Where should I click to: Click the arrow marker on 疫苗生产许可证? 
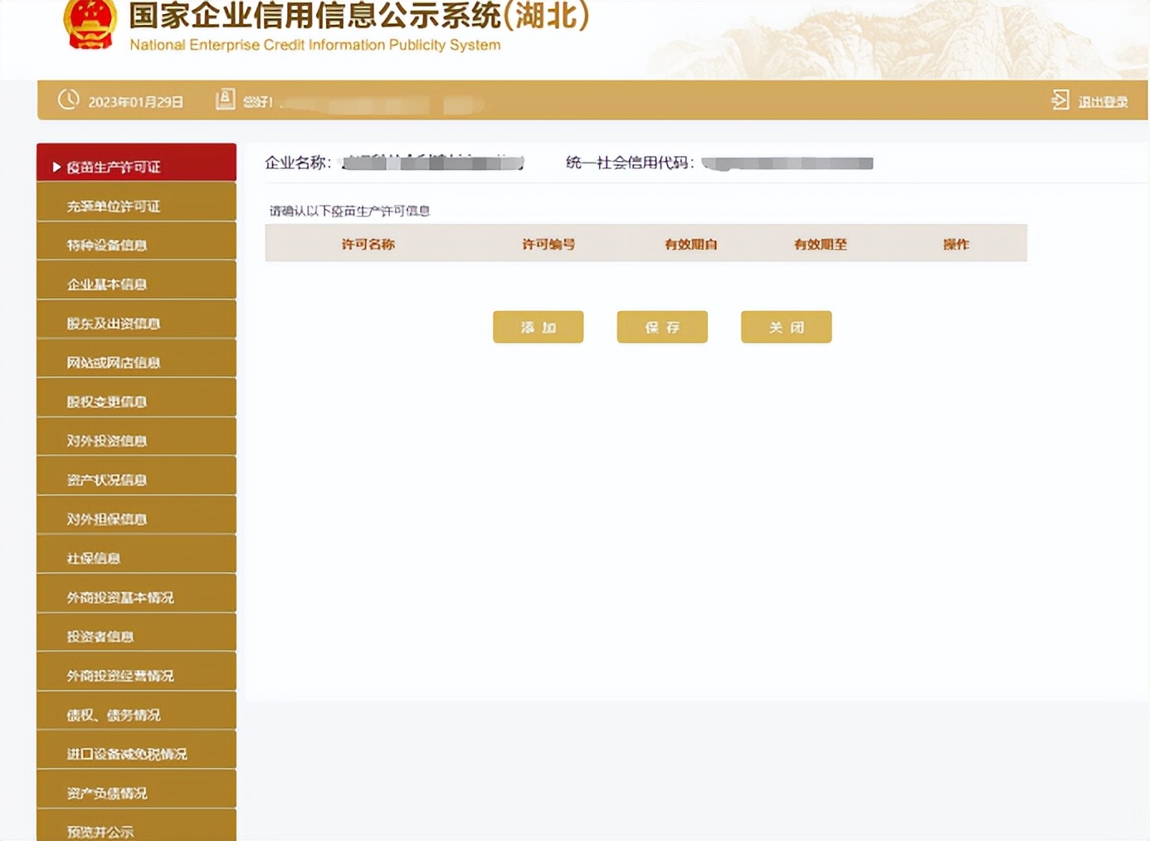56,165
